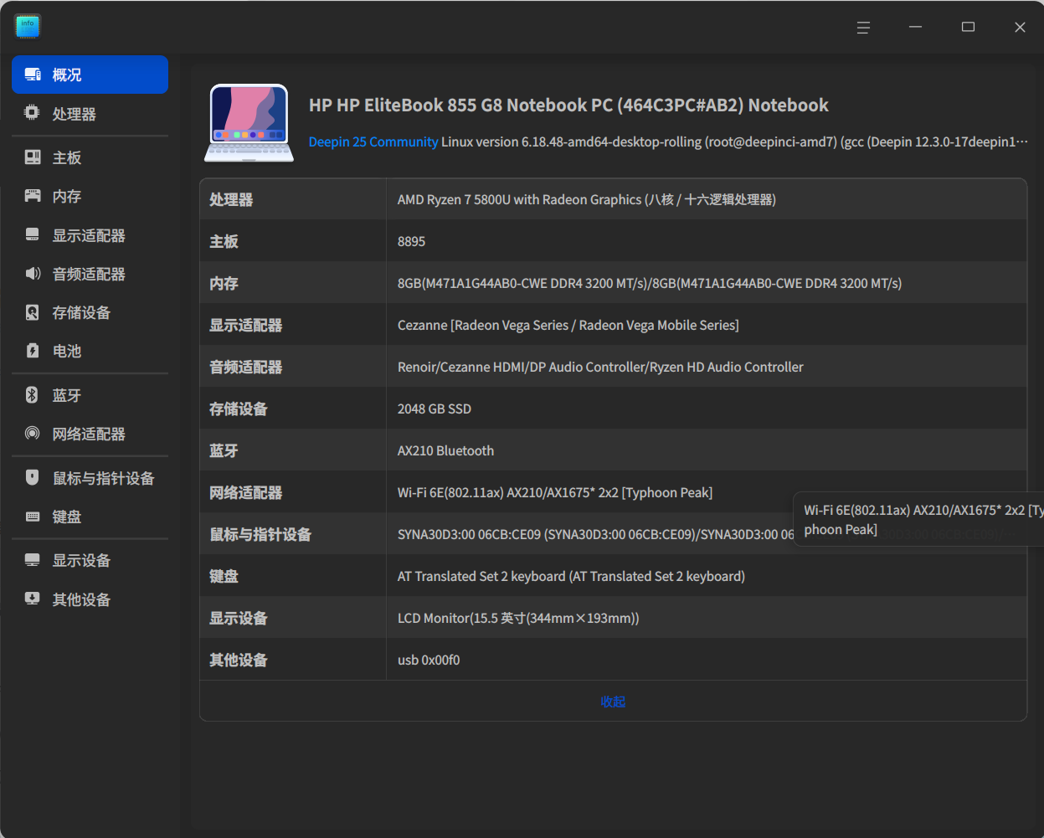Select 概况 overview in the sidebar
Viewport: 1044px width, 838px height.
[x=90, y=75]
